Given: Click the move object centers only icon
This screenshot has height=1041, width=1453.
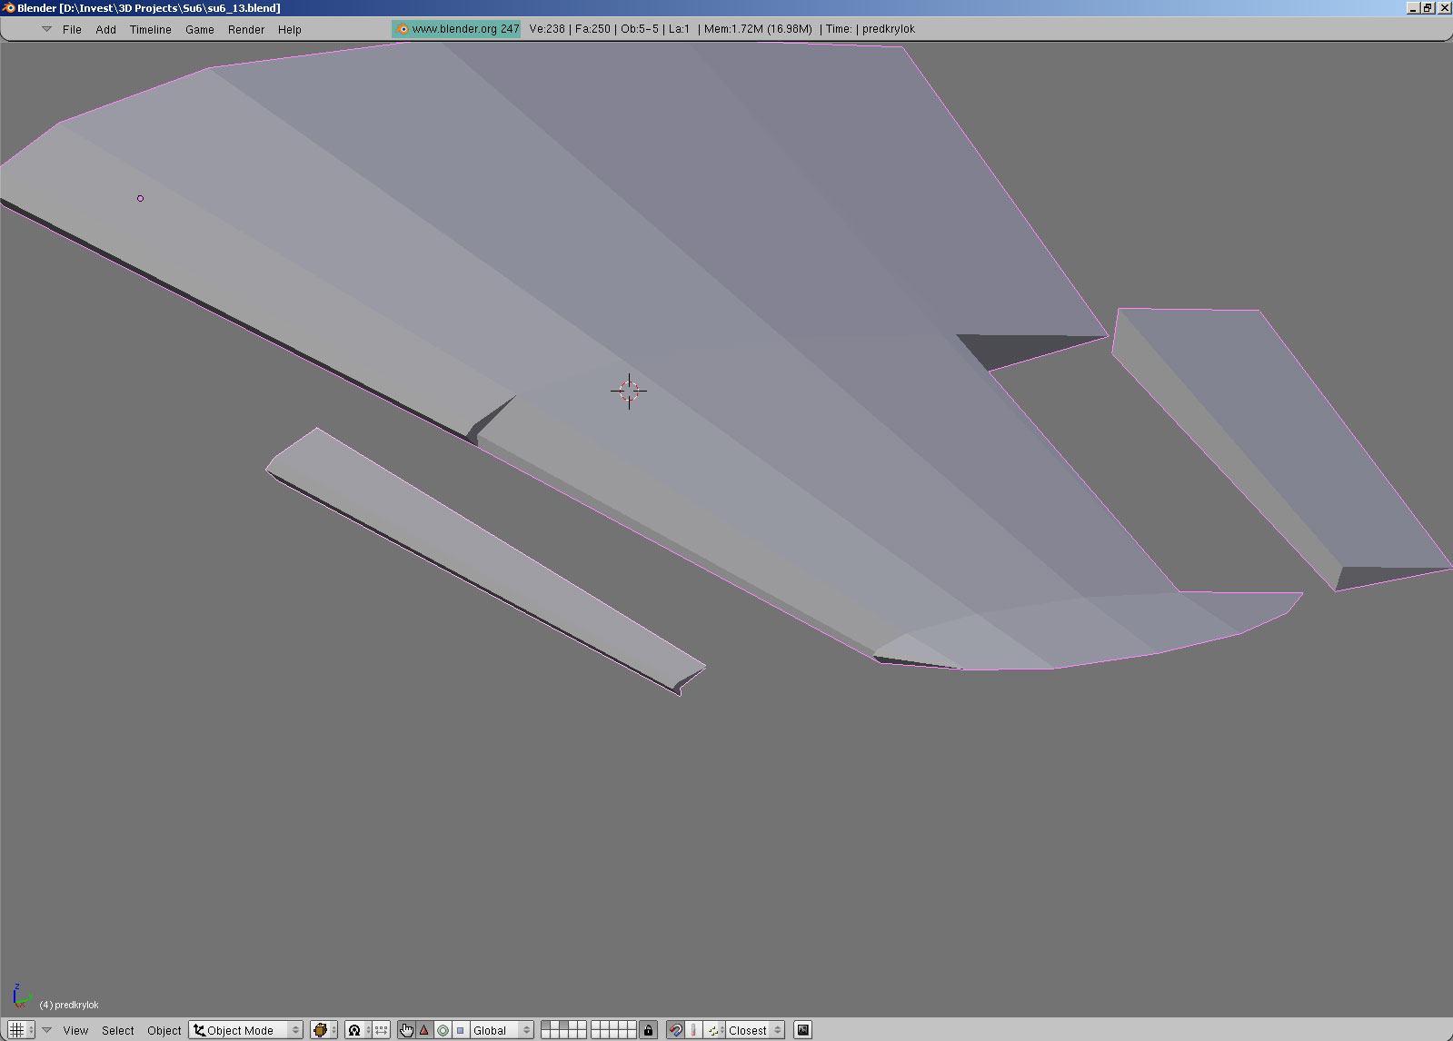Looking at the screenshot, I should 382,1030.
